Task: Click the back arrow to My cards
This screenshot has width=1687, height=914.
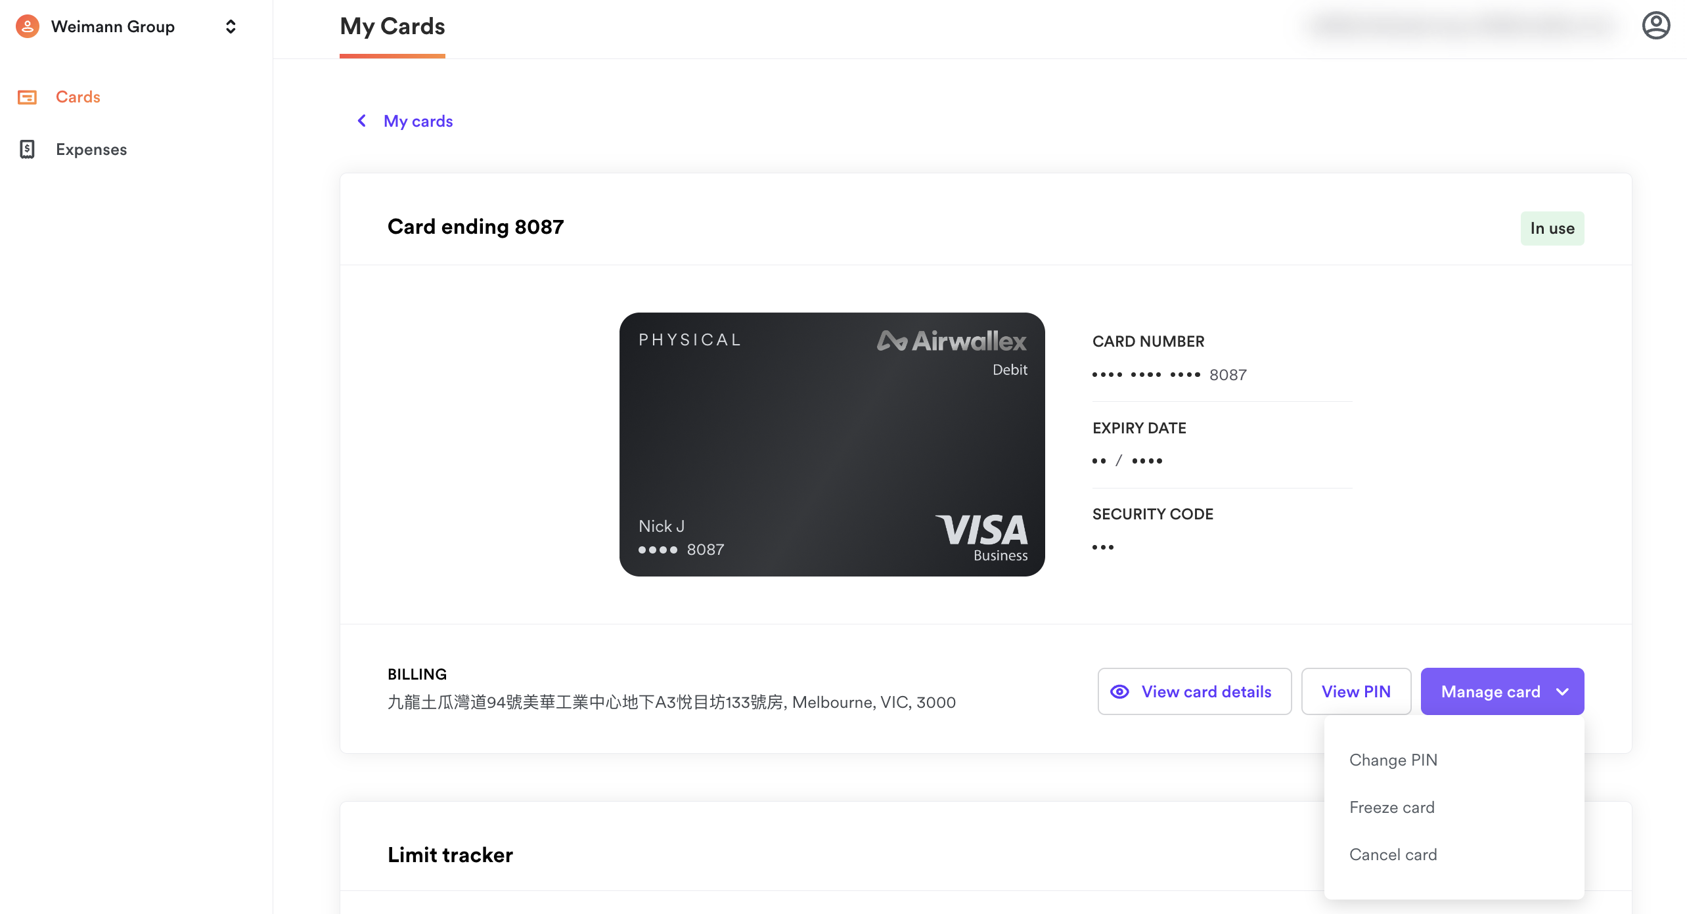Action: point(361,120)
